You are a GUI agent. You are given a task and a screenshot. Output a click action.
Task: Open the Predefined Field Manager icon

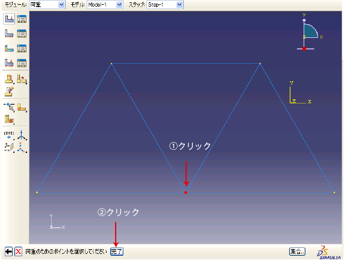[x=22, y=48]
